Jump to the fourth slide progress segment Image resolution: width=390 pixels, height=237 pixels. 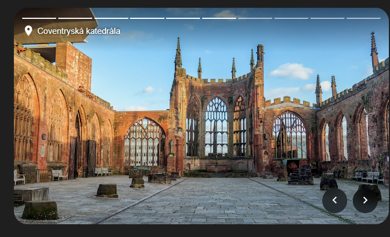(147, 18)
